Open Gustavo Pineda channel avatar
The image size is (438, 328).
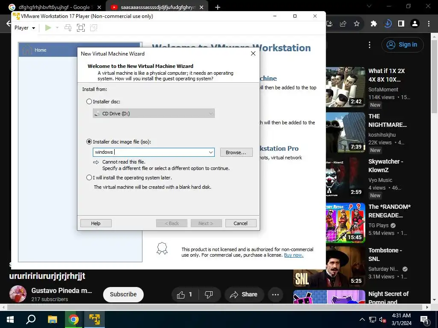click(18, 294)
